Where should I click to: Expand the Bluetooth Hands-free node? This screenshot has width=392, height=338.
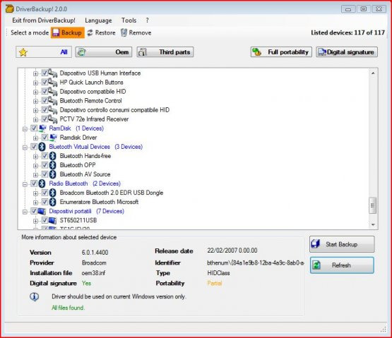click(x=35, y=157)
